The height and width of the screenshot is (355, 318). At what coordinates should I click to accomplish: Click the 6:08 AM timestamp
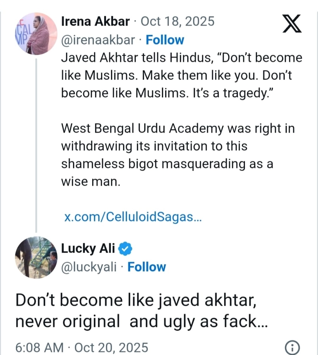(40, 347)
